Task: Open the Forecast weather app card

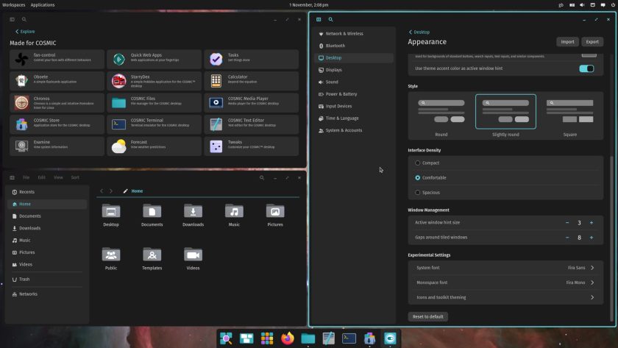Action: (x=154, y=146)
